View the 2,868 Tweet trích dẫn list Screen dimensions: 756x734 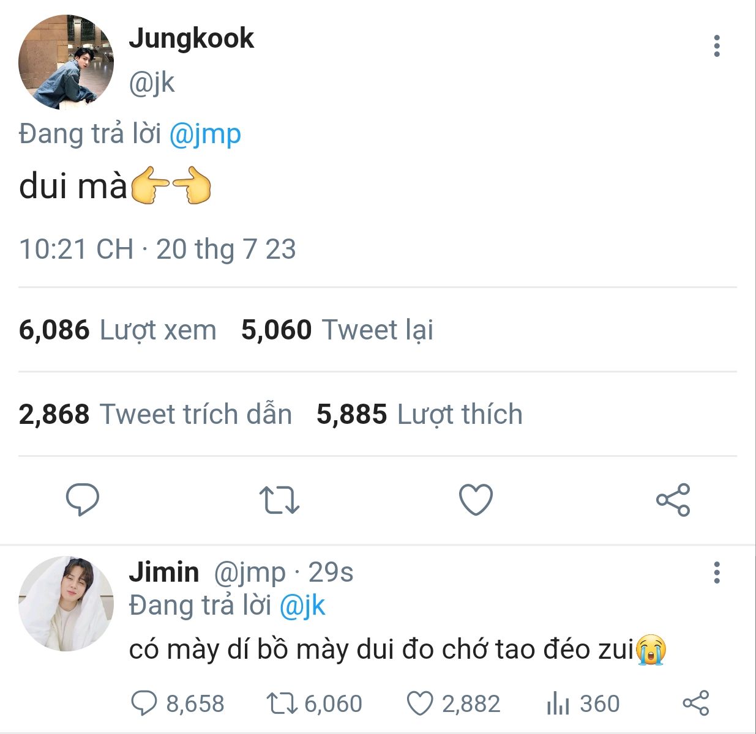click(x=155, y=415)
